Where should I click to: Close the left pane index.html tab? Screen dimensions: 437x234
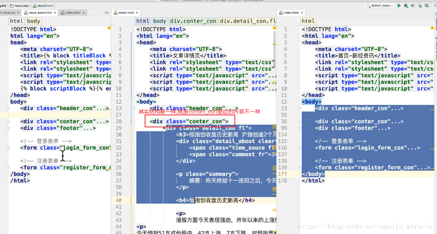(84, 12)
